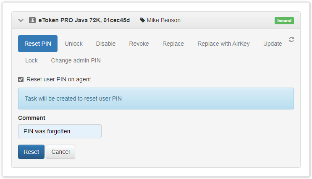This screenshot has width=312, height=179.
Task: Click the Cancel button
Action: click(60, 152)
